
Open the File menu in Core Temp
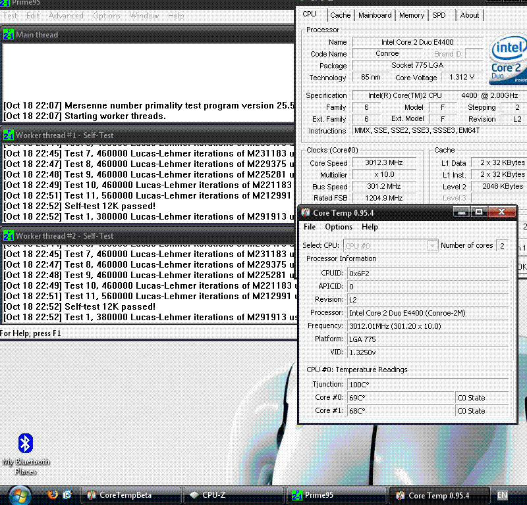310,227
